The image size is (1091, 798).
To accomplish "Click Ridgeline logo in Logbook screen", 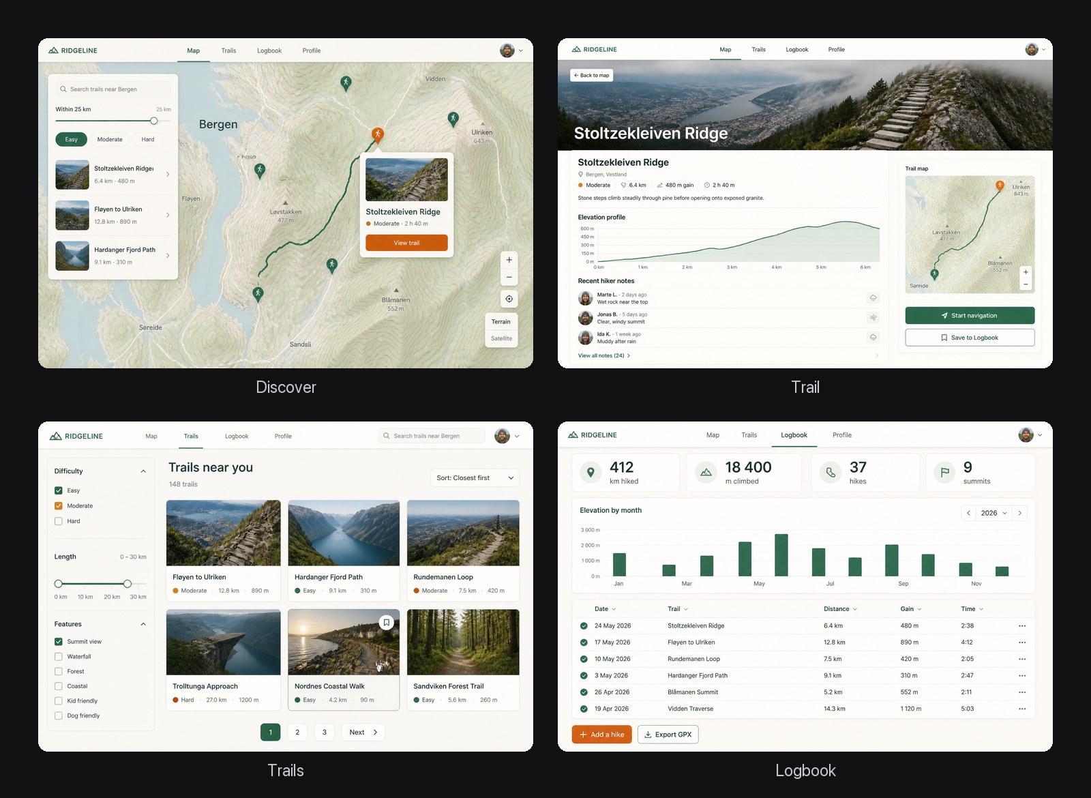I will pyautogui.click(x=593, y=435).
